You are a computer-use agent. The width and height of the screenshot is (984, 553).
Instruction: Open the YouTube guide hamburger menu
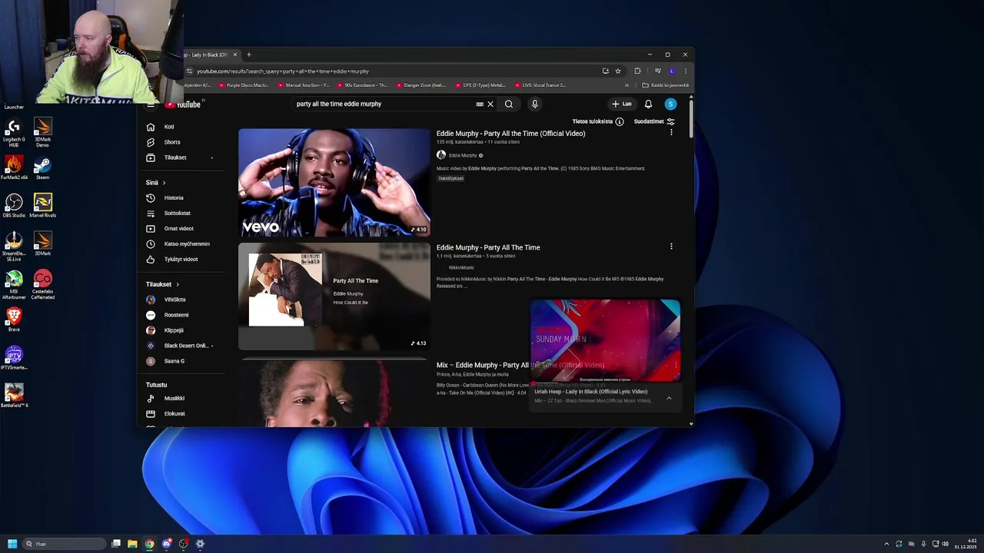click(151, 104)
